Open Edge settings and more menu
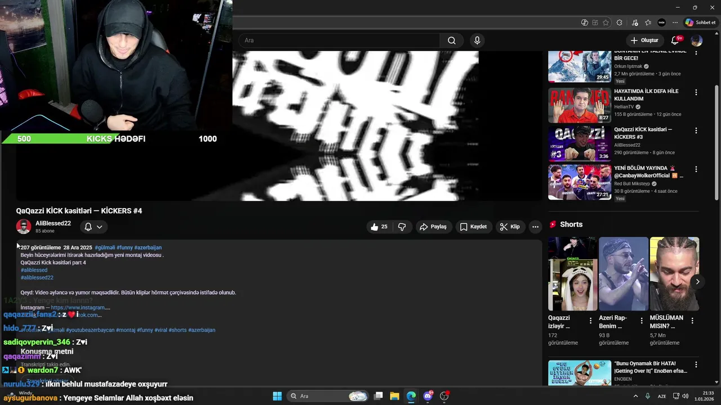The image size is (721, 405). 675,22
